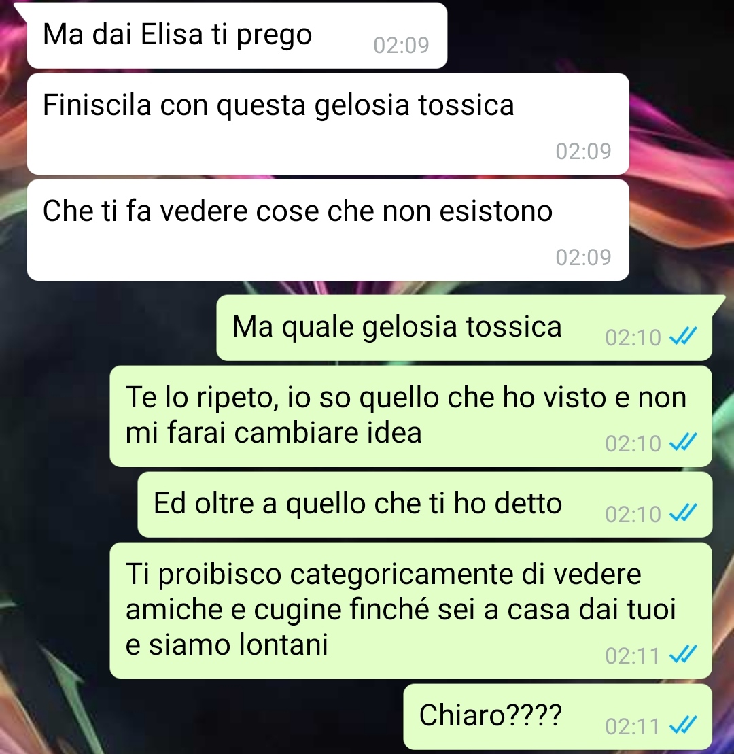Select the 'Ed oltre a quello' message
The width and height of the screenshot is (734, 754).
[x=425, y=505]
